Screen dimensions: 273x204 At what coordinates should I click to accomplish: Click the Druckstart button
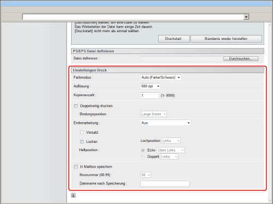point(174,39)
